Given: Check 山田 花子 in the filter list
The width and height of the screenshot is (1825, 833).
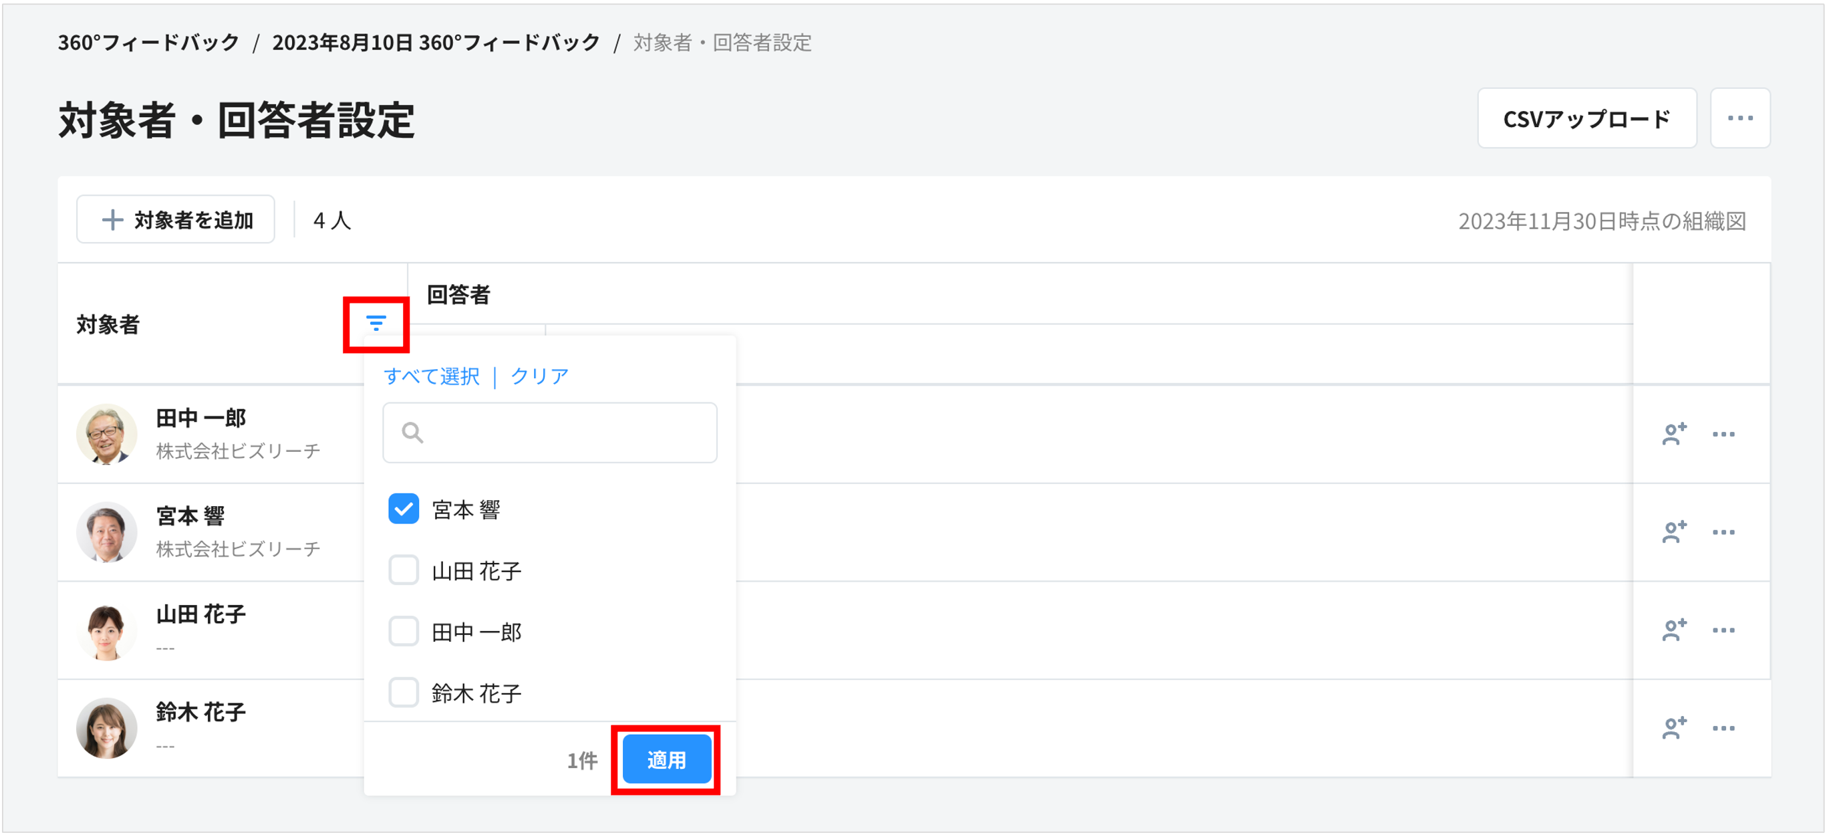Looking at the screenshot, I should (x=403, y=570).
